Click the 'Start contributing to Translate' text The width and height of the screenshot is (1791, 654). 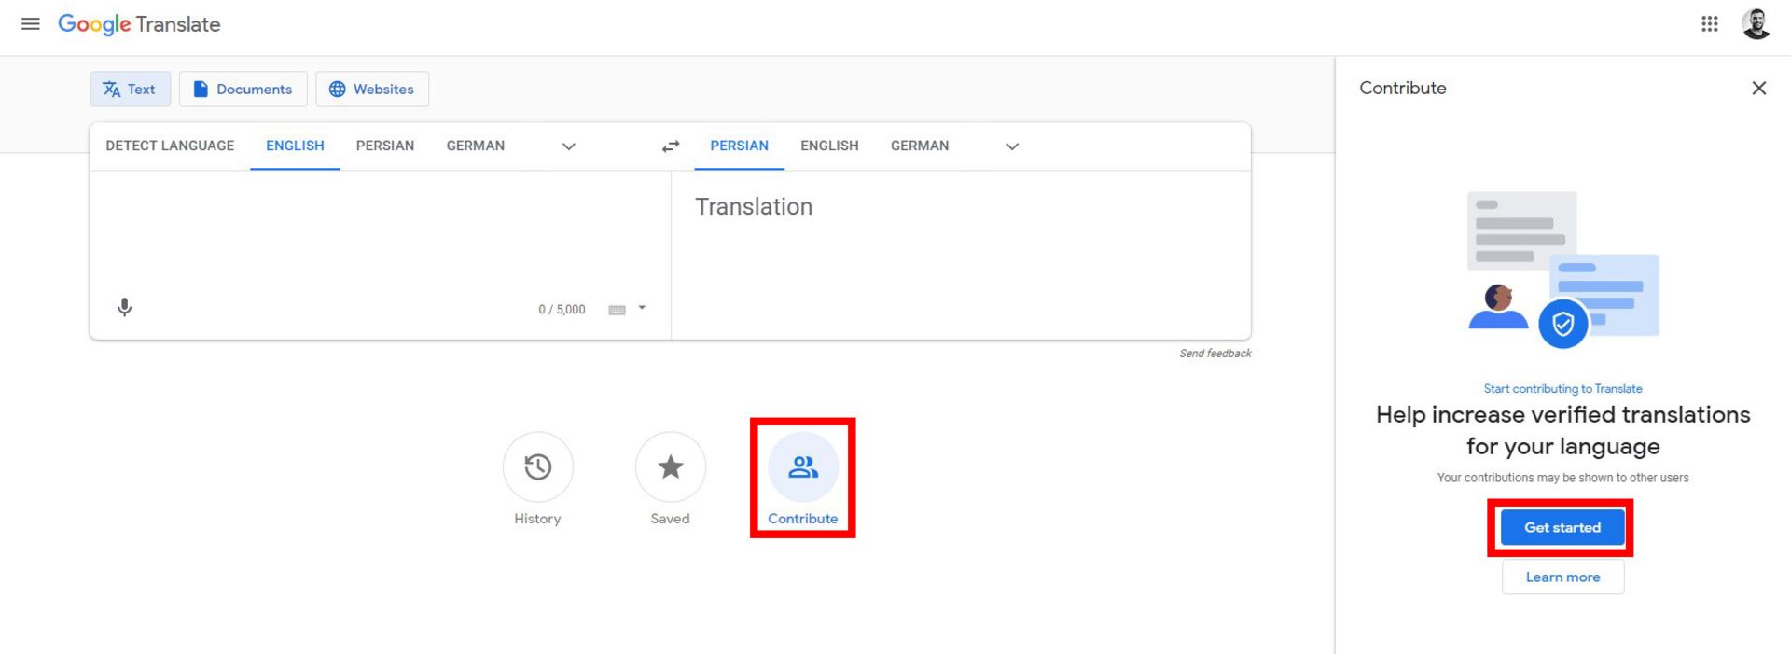click(x=1562, y=389)
